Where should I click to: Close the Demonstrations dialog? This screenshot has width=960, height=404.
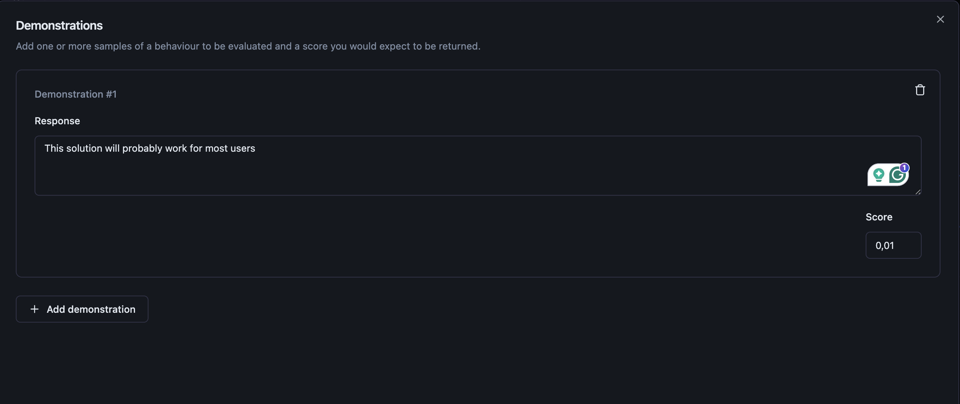coord(940,20)
